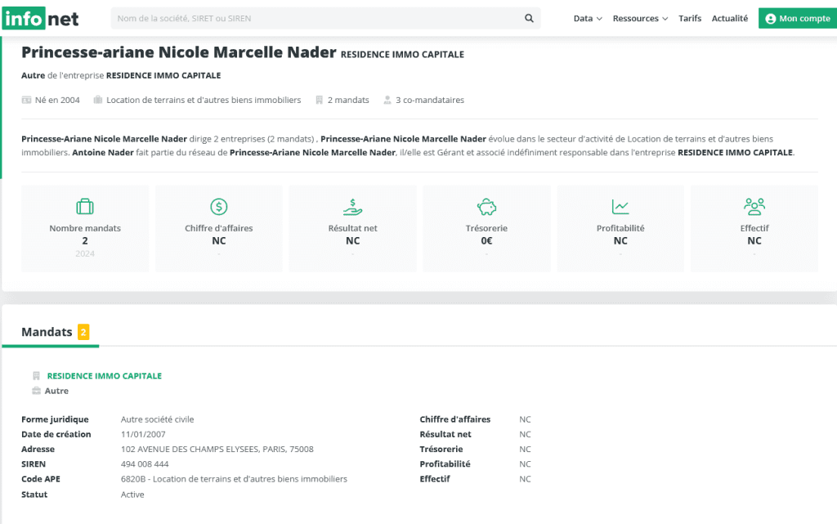Viewport: 837px width, 524px height.
Task: Open the infonet logo homepage
Action: coord(41,19)
